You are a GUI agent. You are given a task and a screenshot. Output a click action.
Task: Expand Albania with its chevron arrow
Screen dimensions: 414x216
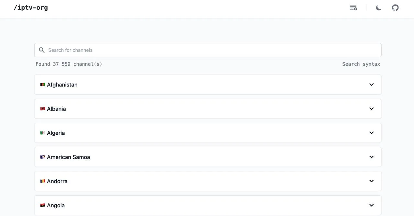pyautogui.click(x=371, y=109)
